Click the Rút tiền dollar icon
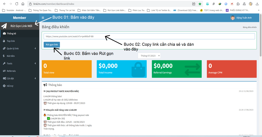 pos(4,56)
